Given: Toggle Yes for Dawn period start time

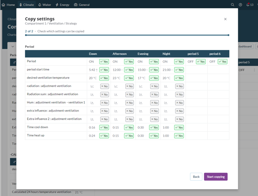Looking at the screenshot, I should pyautogui.click(x=104, y=70).
